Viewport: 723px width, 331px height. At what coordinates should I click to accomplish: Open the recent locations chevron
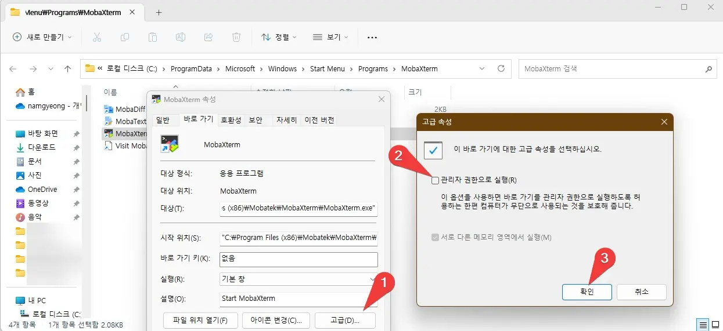(x=50, y=68)
